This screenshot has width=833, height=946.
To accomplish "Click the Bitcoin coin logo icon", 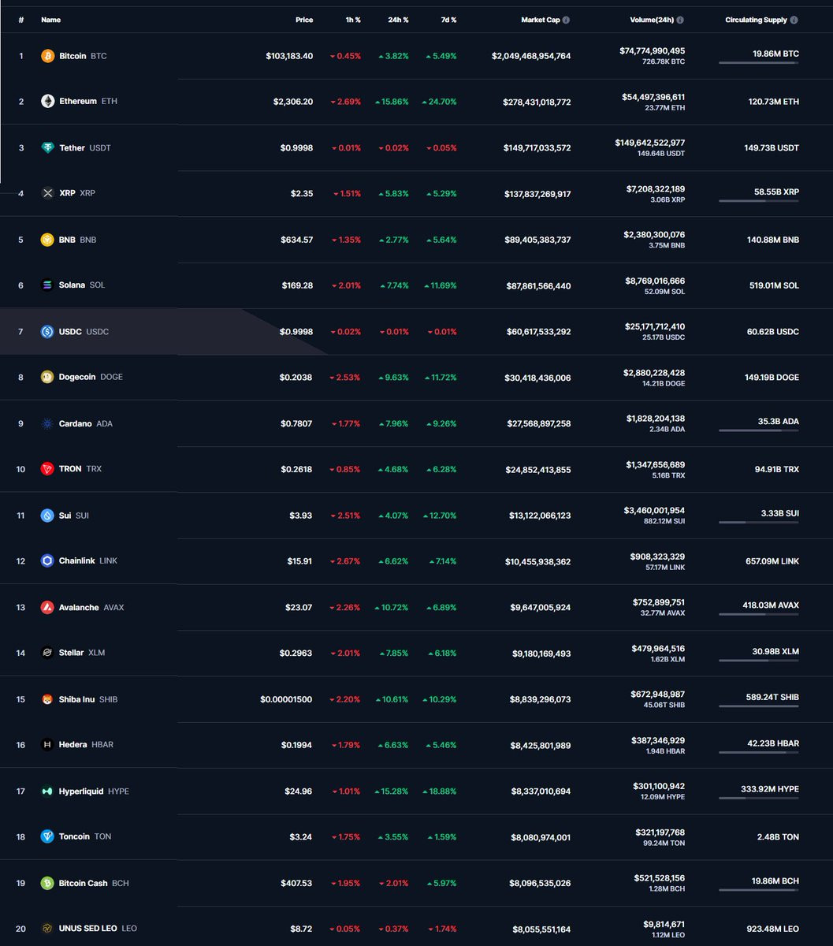I will coord(47,56).
